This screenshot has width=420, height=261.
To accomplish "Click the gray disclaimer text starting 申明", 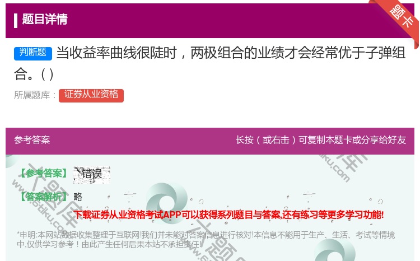I will [206, 240].
